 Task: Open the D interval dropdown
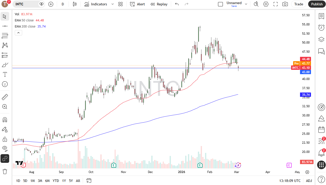pos(63,4)
